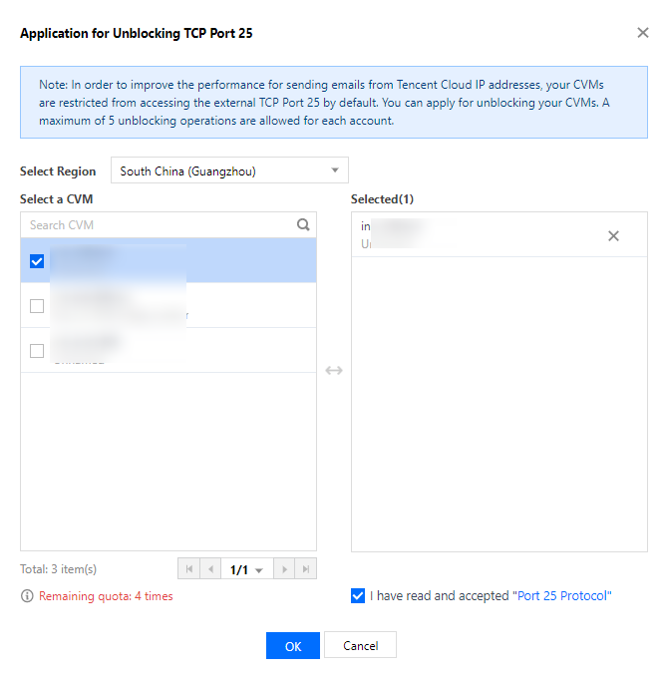Check the third CVM checkbox
Image resolution: width=665 pixels, height=677 pixels.
37,350
